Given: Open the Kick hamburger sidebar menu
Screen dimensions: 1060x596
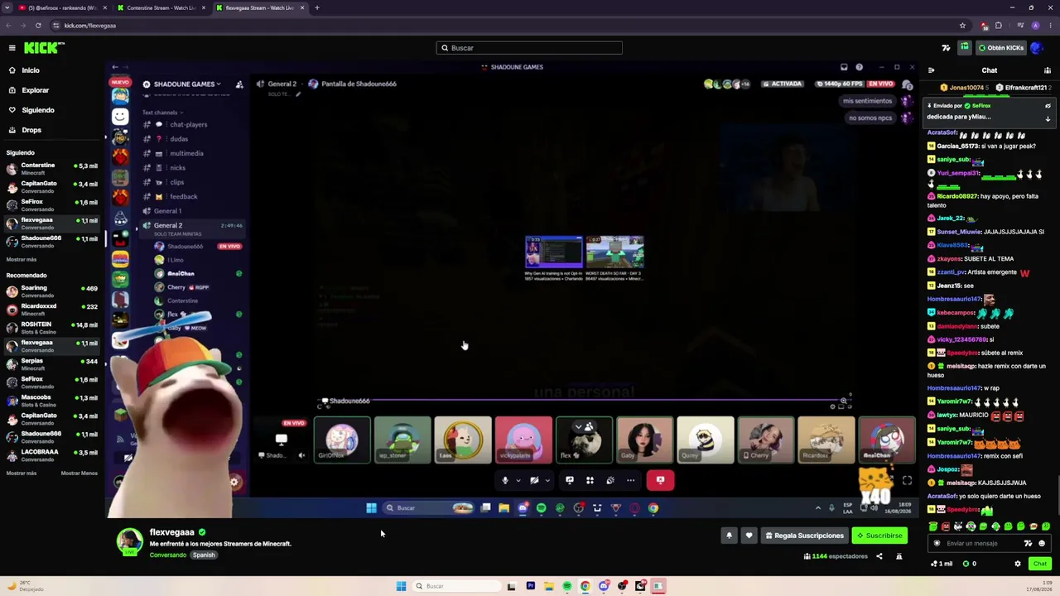Looking at the screenshot, I should pyautogui.click(x=12, y=48).
